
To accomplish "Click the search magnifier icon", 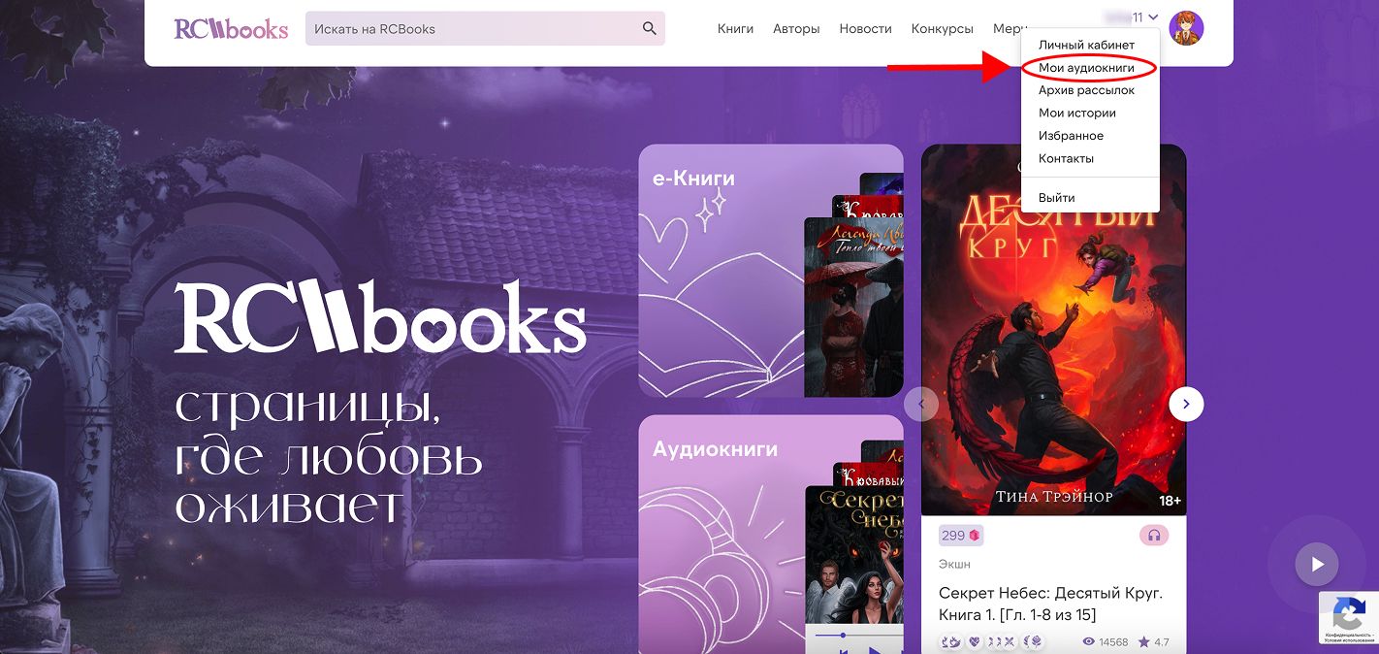I will [x=650, y=29].
